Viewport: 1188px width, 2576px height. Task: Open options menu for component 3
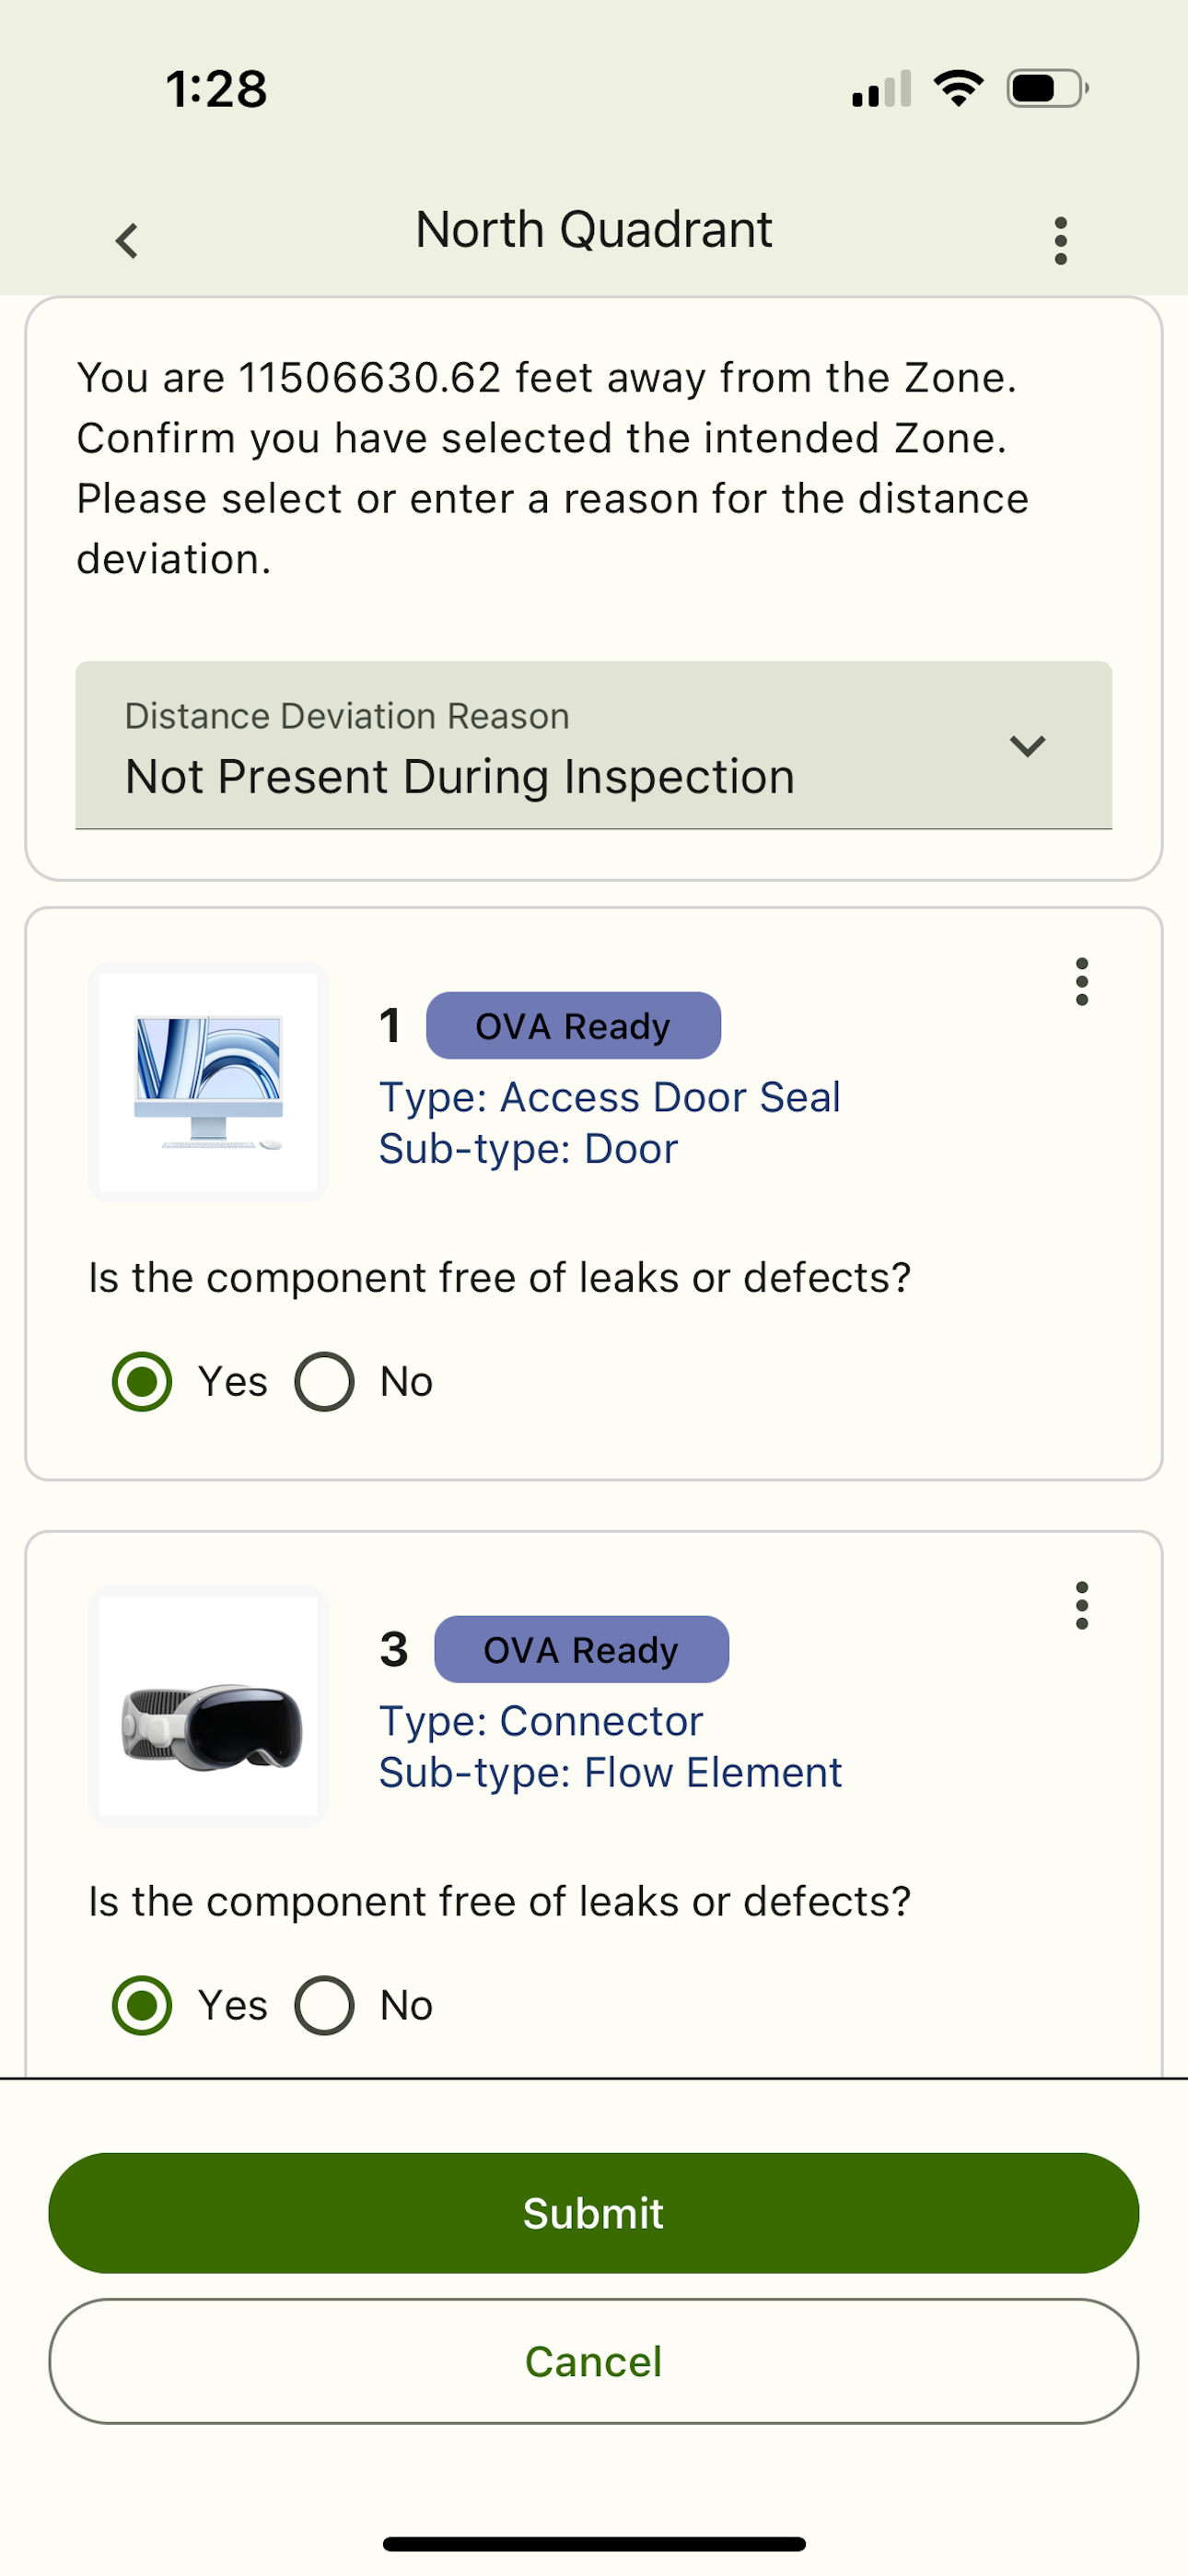(x=1081, y=1605)
